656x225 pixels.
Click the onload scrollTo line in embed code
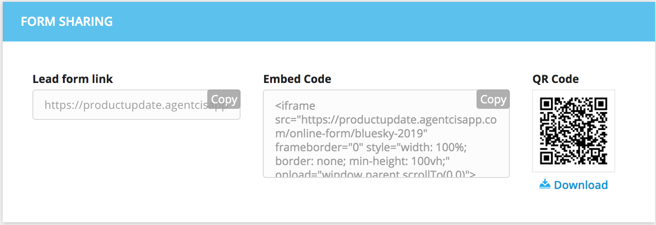(x=376, y=174)
